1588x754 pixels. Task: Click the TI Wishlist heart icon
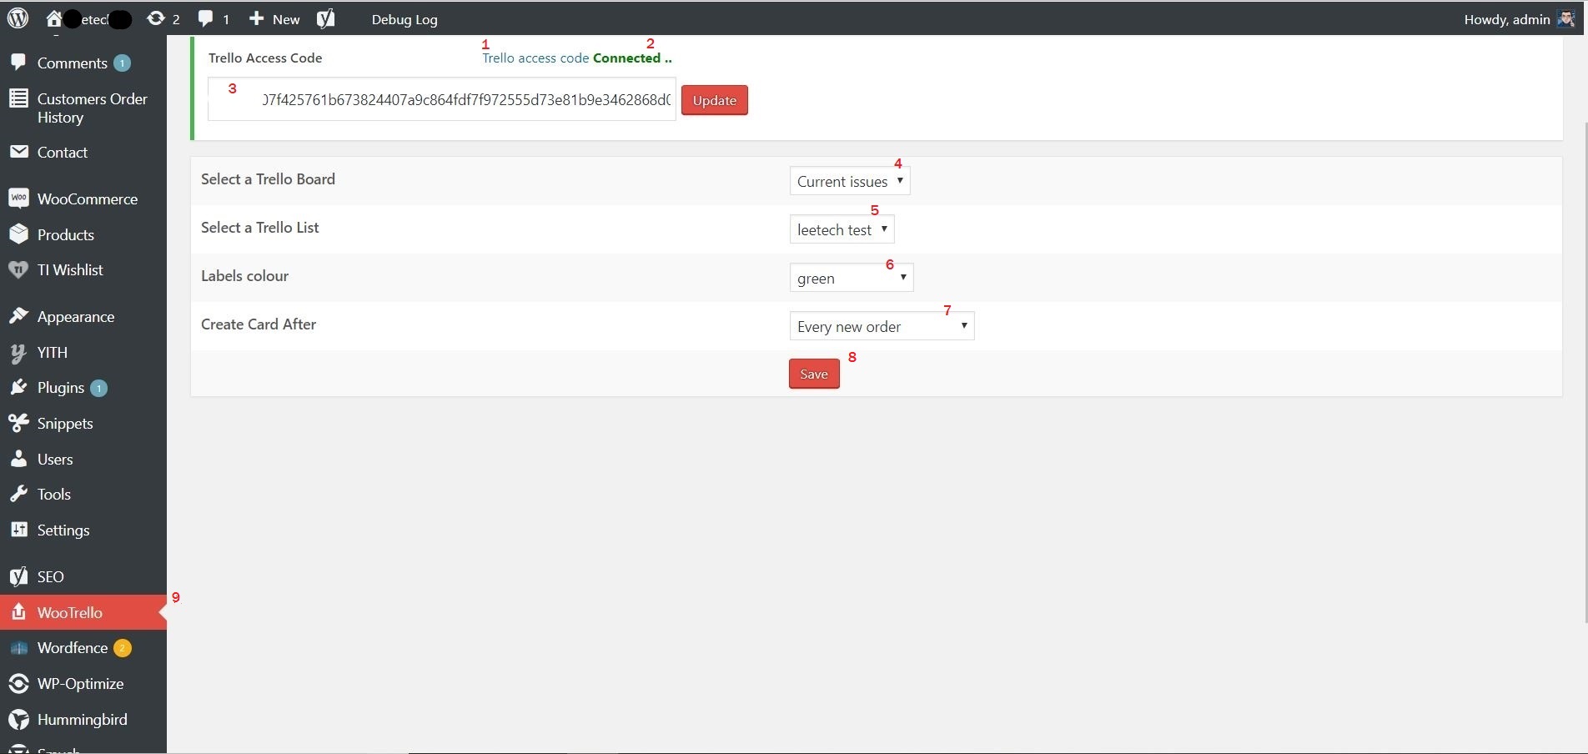click(x=18, y=269)
